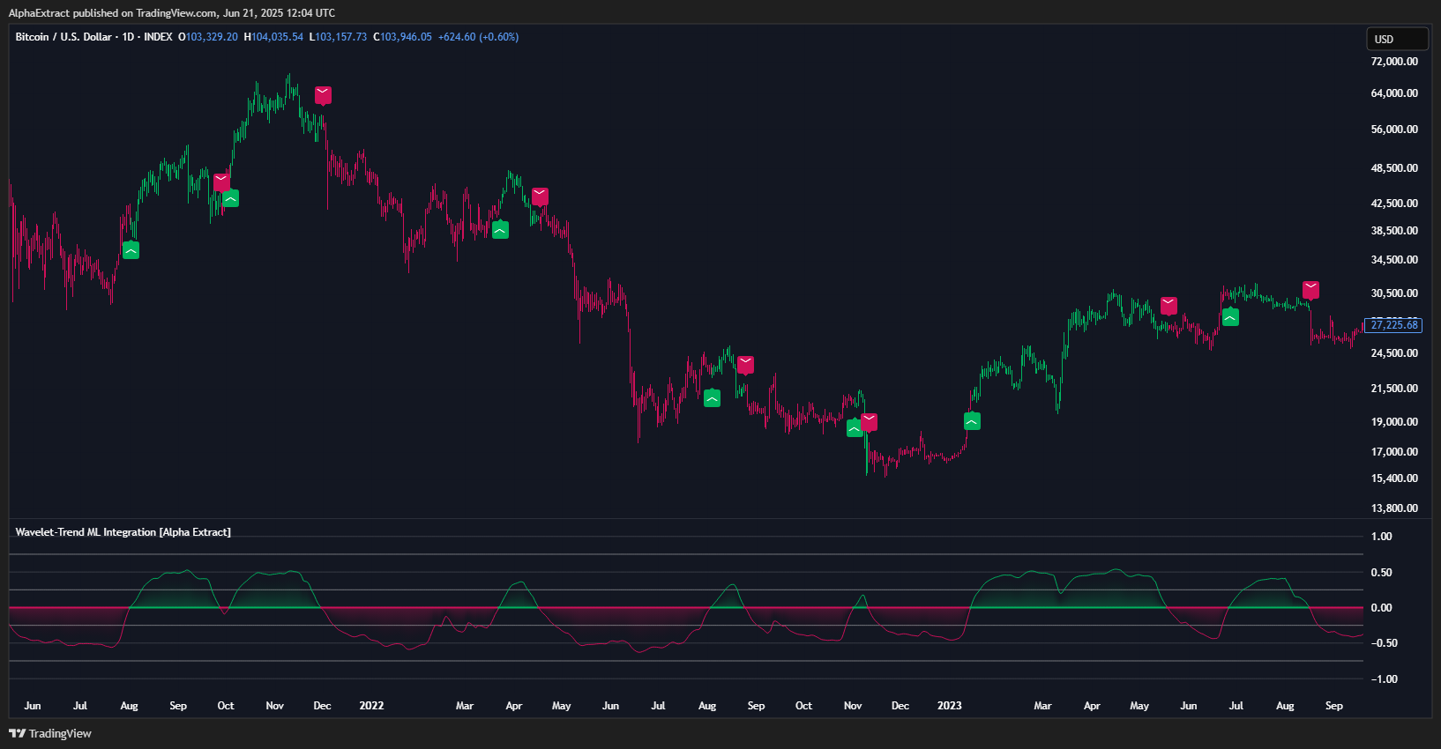The height and width of the screenshot is (749, 1441).
Task: Click the open value 103,329.20
Action: pos(212,37)
